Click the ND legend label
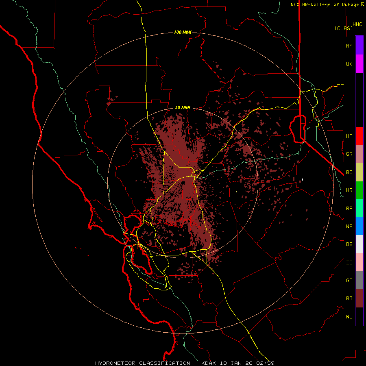366x366 pixels. point(349,317)
